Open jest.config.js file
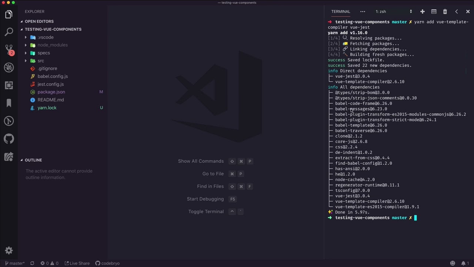The image size is (474, 267). 51,84
